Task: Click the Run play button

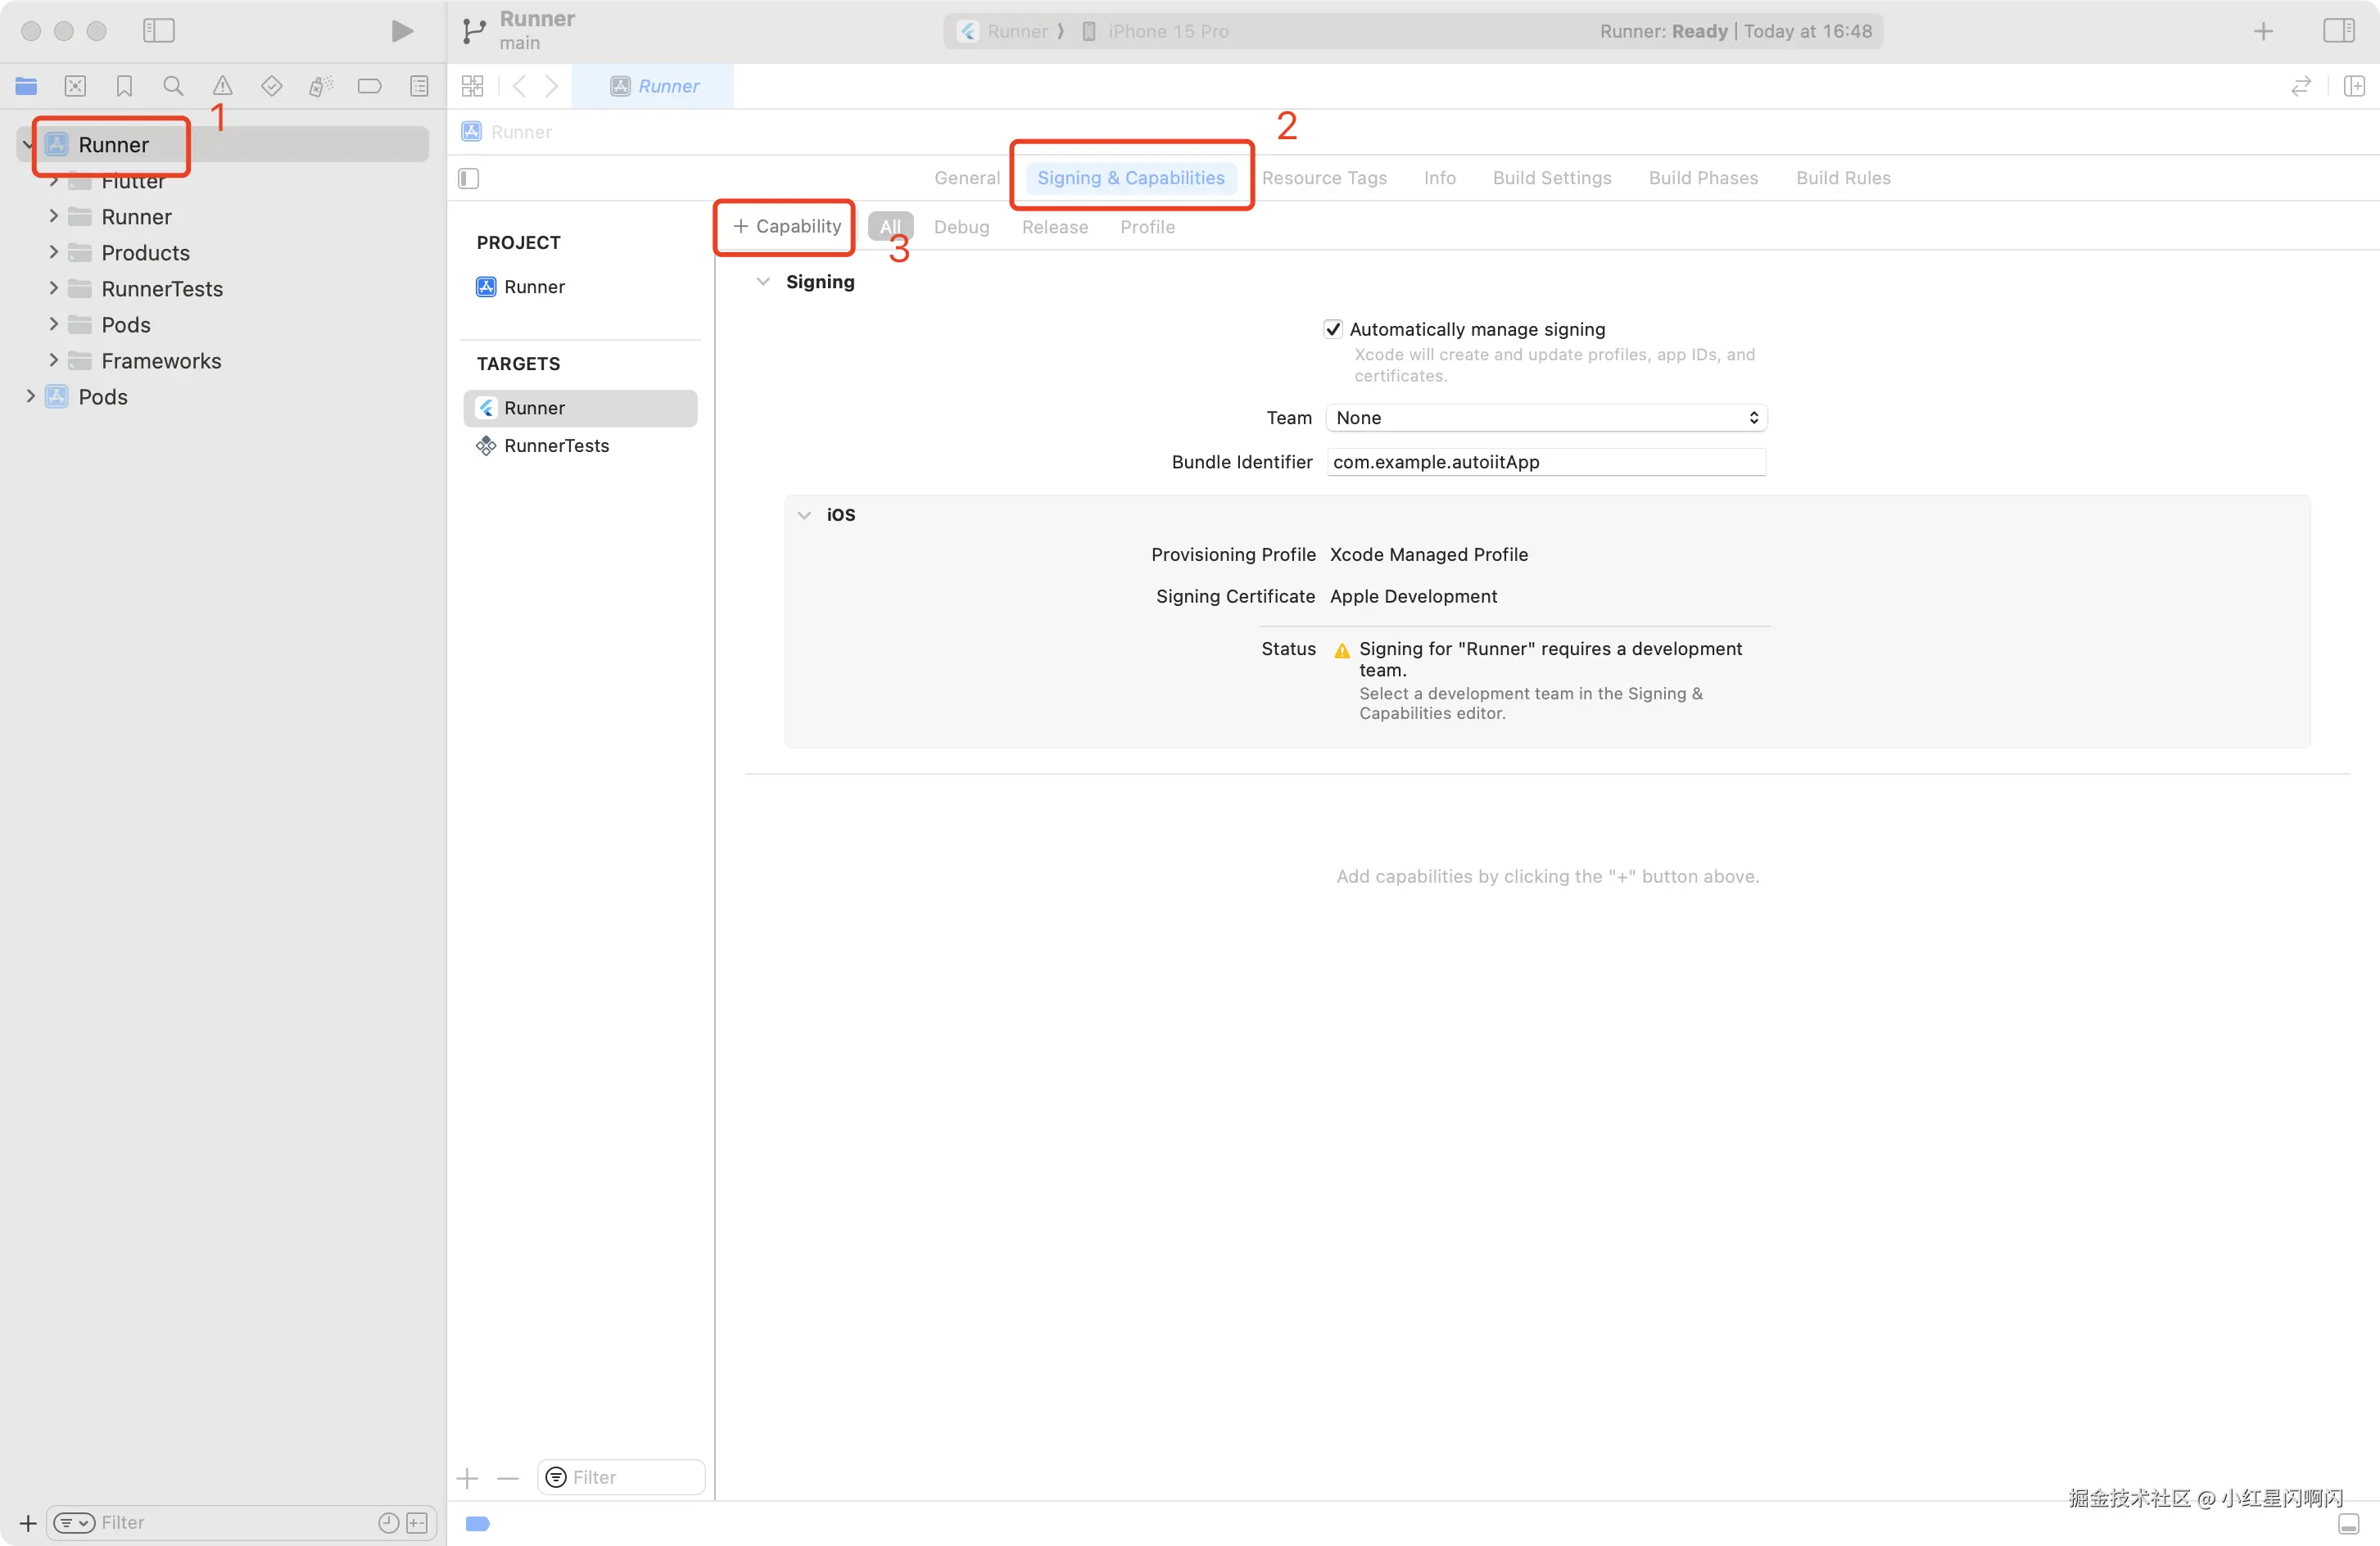Action: pyautogui.click(x=402, y=31)
